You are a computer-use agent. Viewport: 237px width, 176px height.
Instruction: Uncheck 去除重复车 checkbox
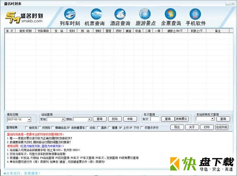(x=68, y=128)
